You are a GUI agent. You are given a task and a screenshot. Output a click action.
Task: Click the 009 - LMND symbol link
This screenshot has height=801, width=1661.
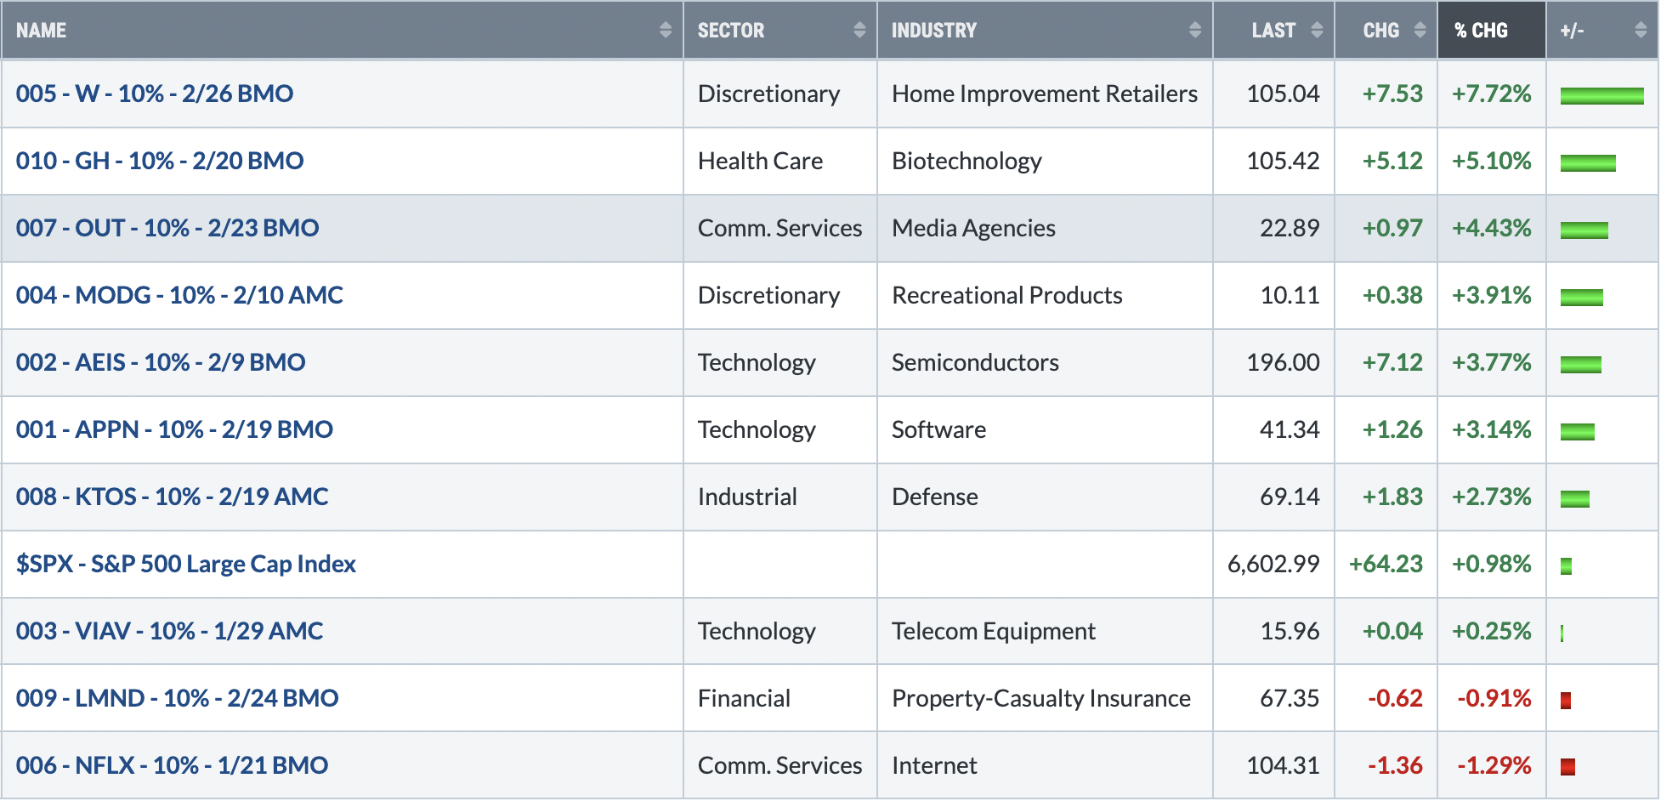(x=177, y=698)
